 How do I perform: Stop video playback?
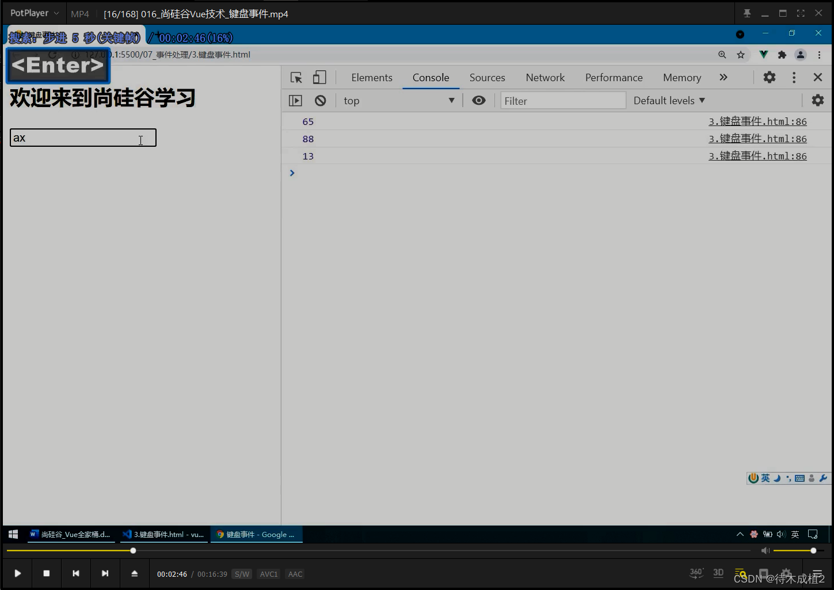pyautogui.click(x=47, y=573)
